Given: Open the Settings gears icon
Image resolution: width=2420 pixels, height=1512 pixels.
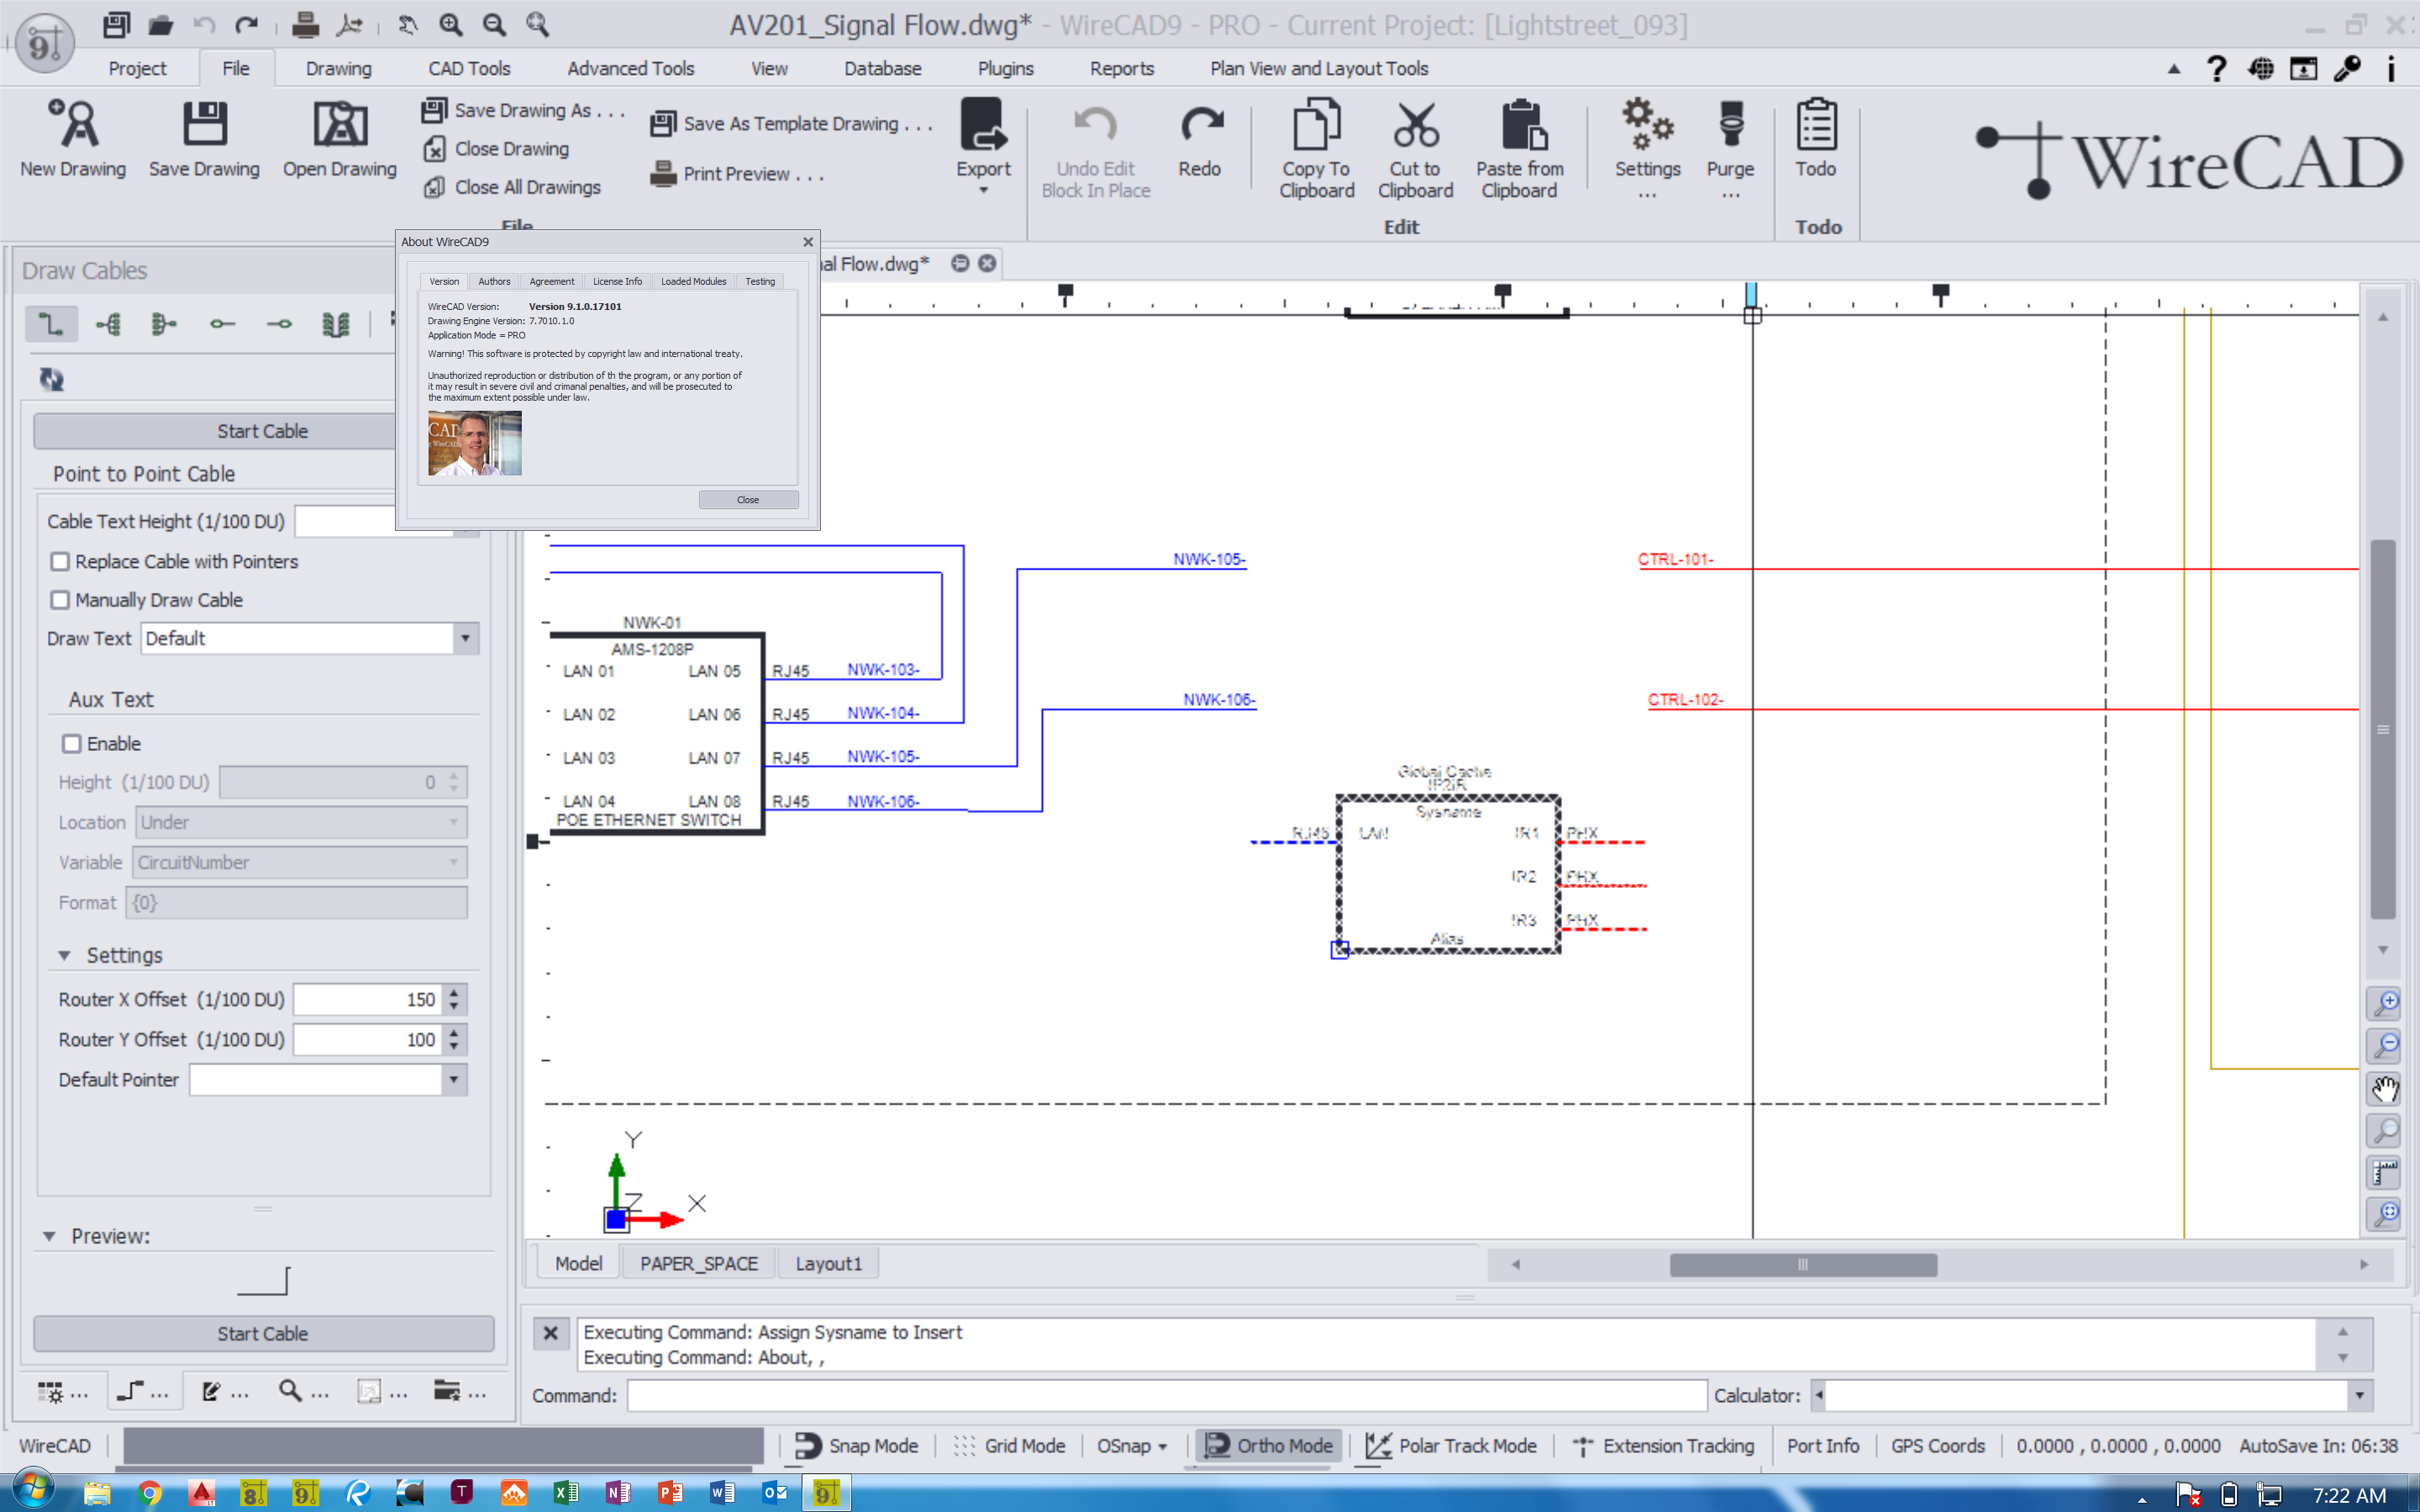Looking at the screenshot, I should pos(1647,124).
